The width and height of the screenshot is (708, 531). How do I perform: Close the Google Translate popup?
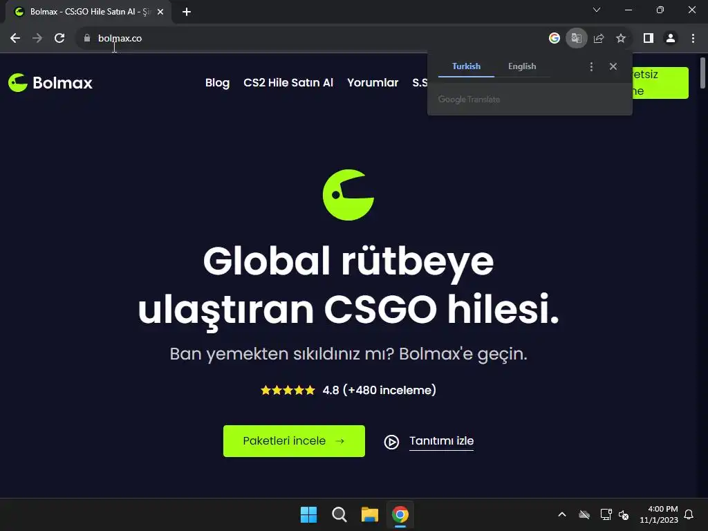pos(613,66)
